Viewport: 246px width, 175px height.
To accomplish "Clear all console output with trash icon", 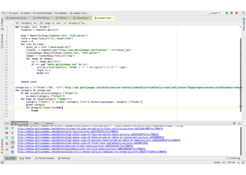I will point(12,152).
